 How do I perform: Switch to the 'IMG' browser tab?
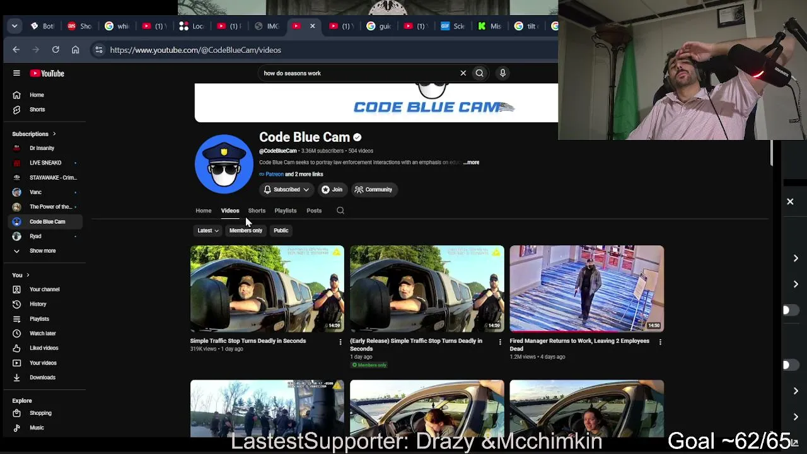click(267, 26)
